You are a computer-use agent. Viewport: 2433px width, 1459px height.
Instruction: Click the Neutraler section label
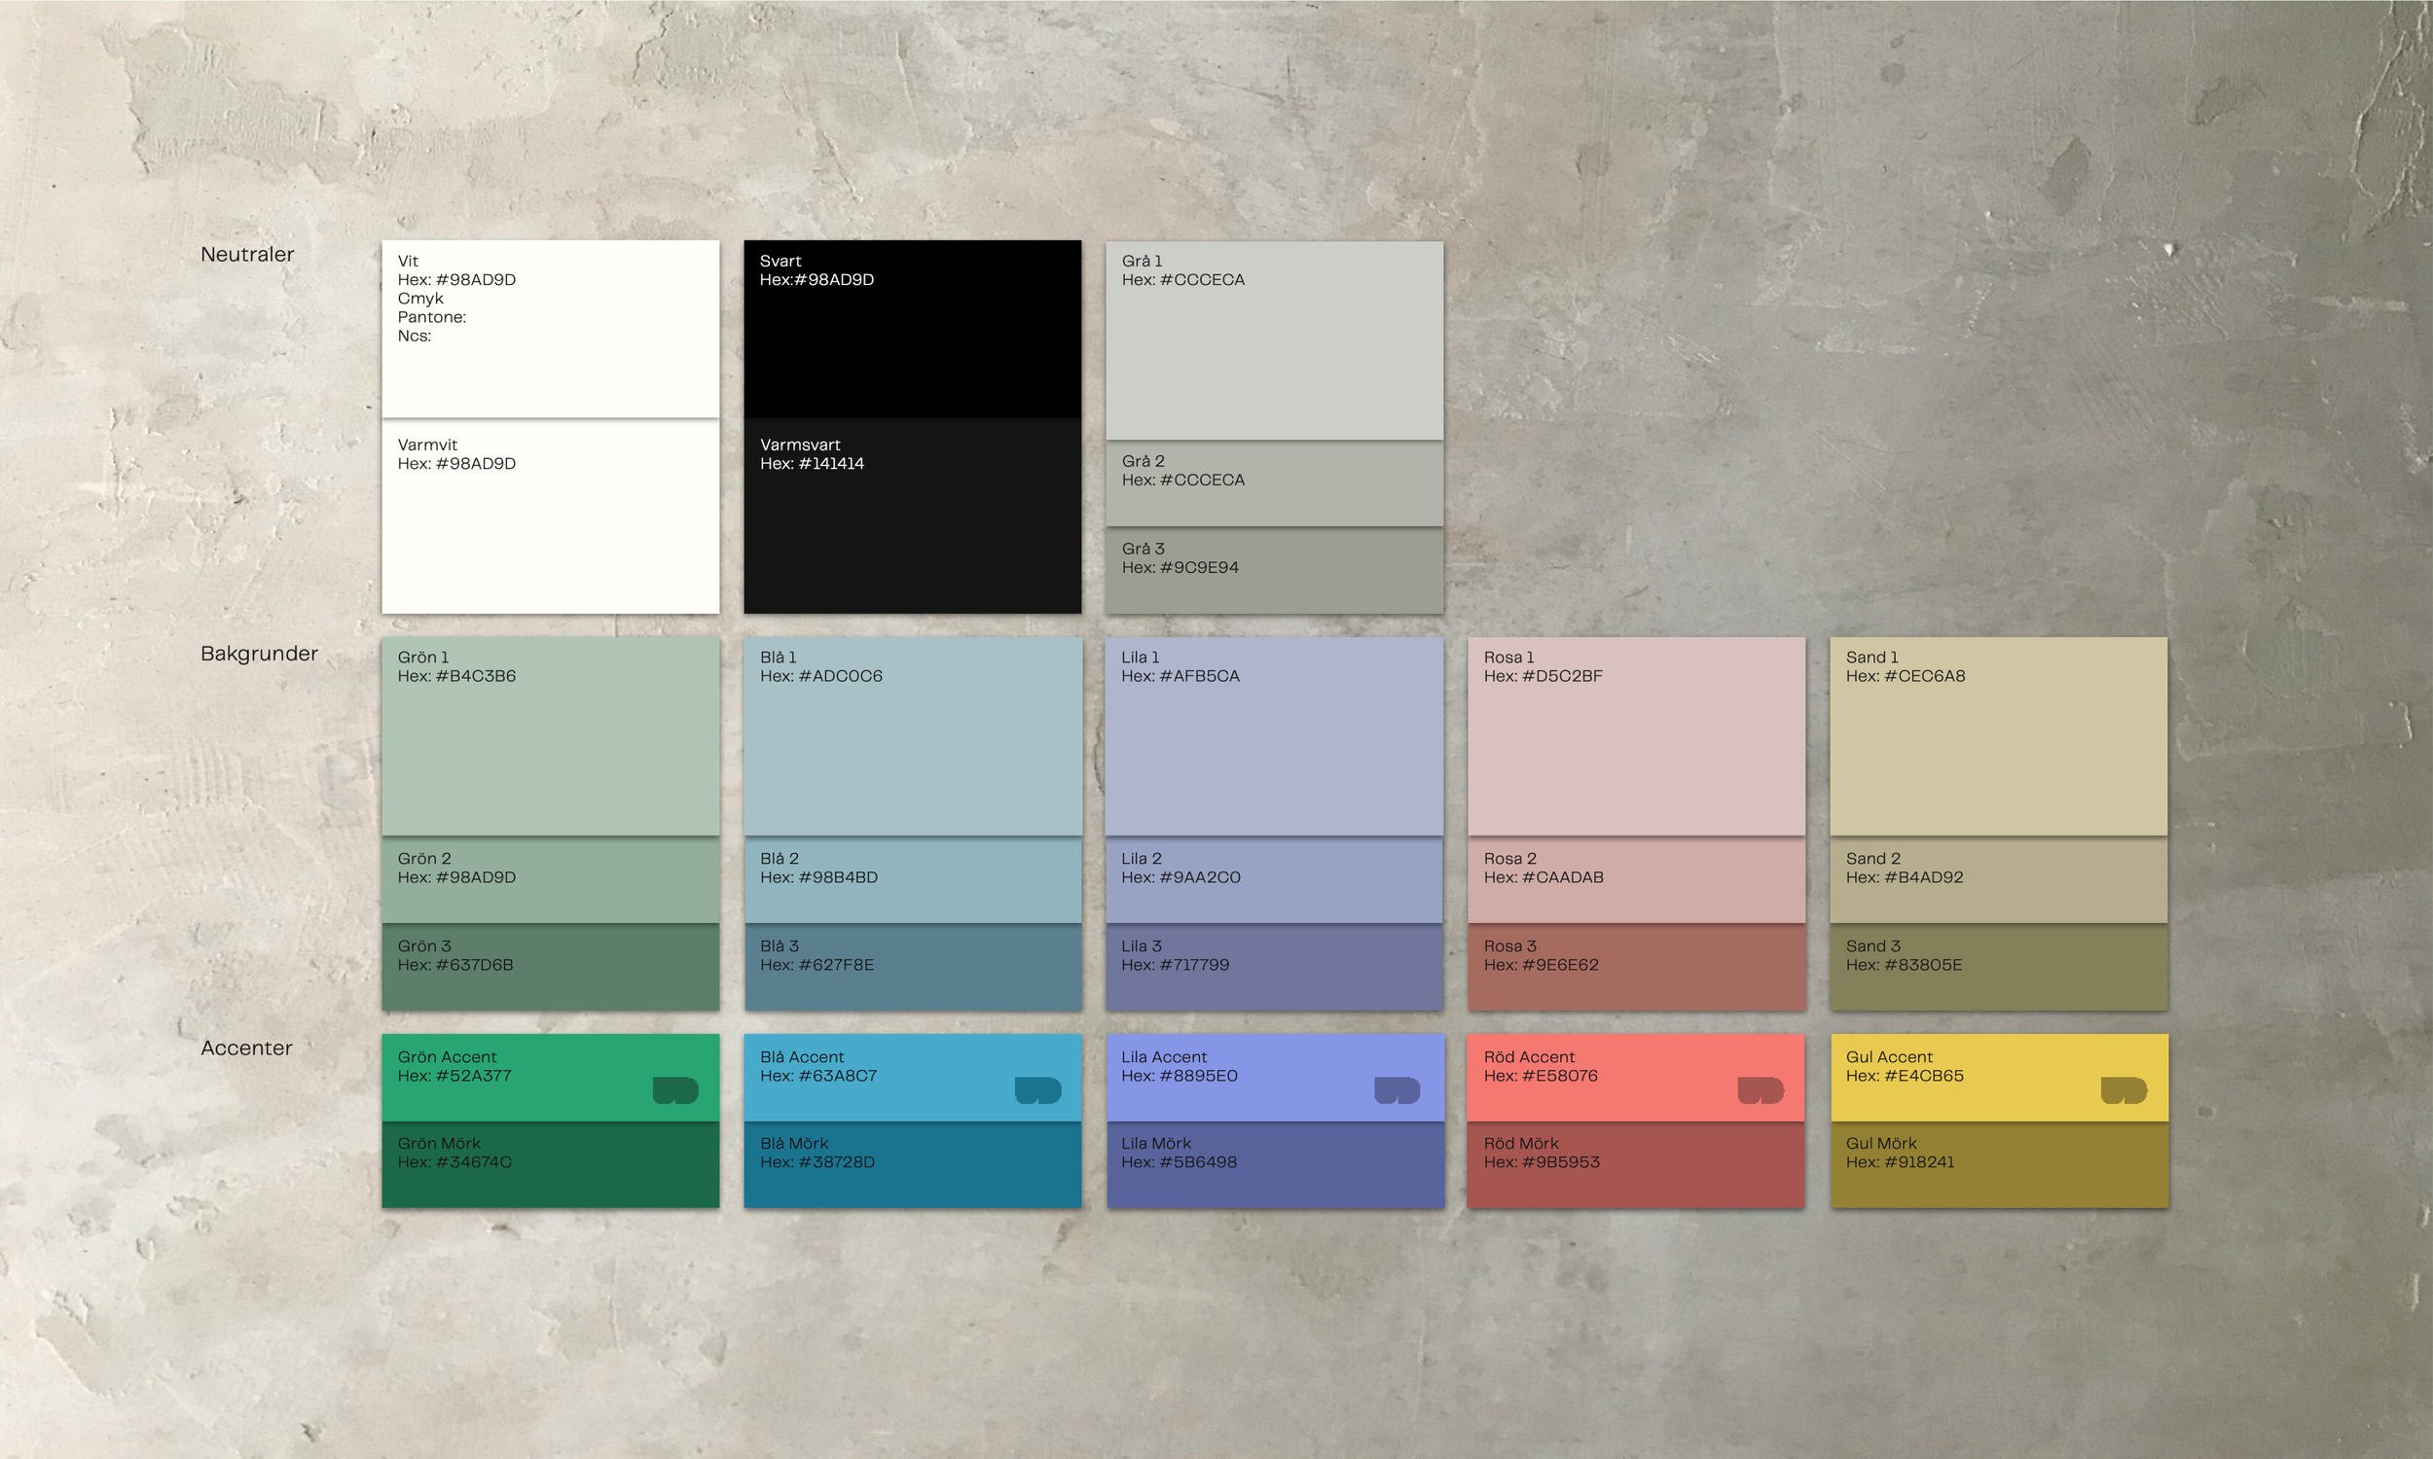pyautogui.click(x=247, y=254)
